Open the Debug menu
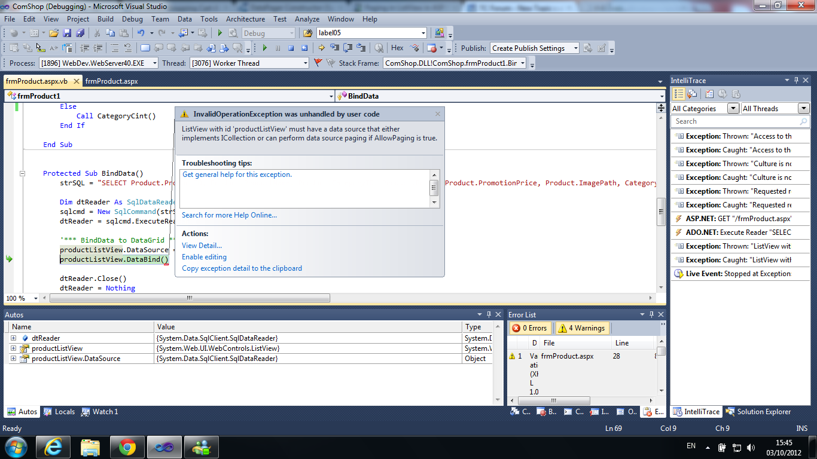This screenshot has height=459, width=817. [x=132, y=19]
